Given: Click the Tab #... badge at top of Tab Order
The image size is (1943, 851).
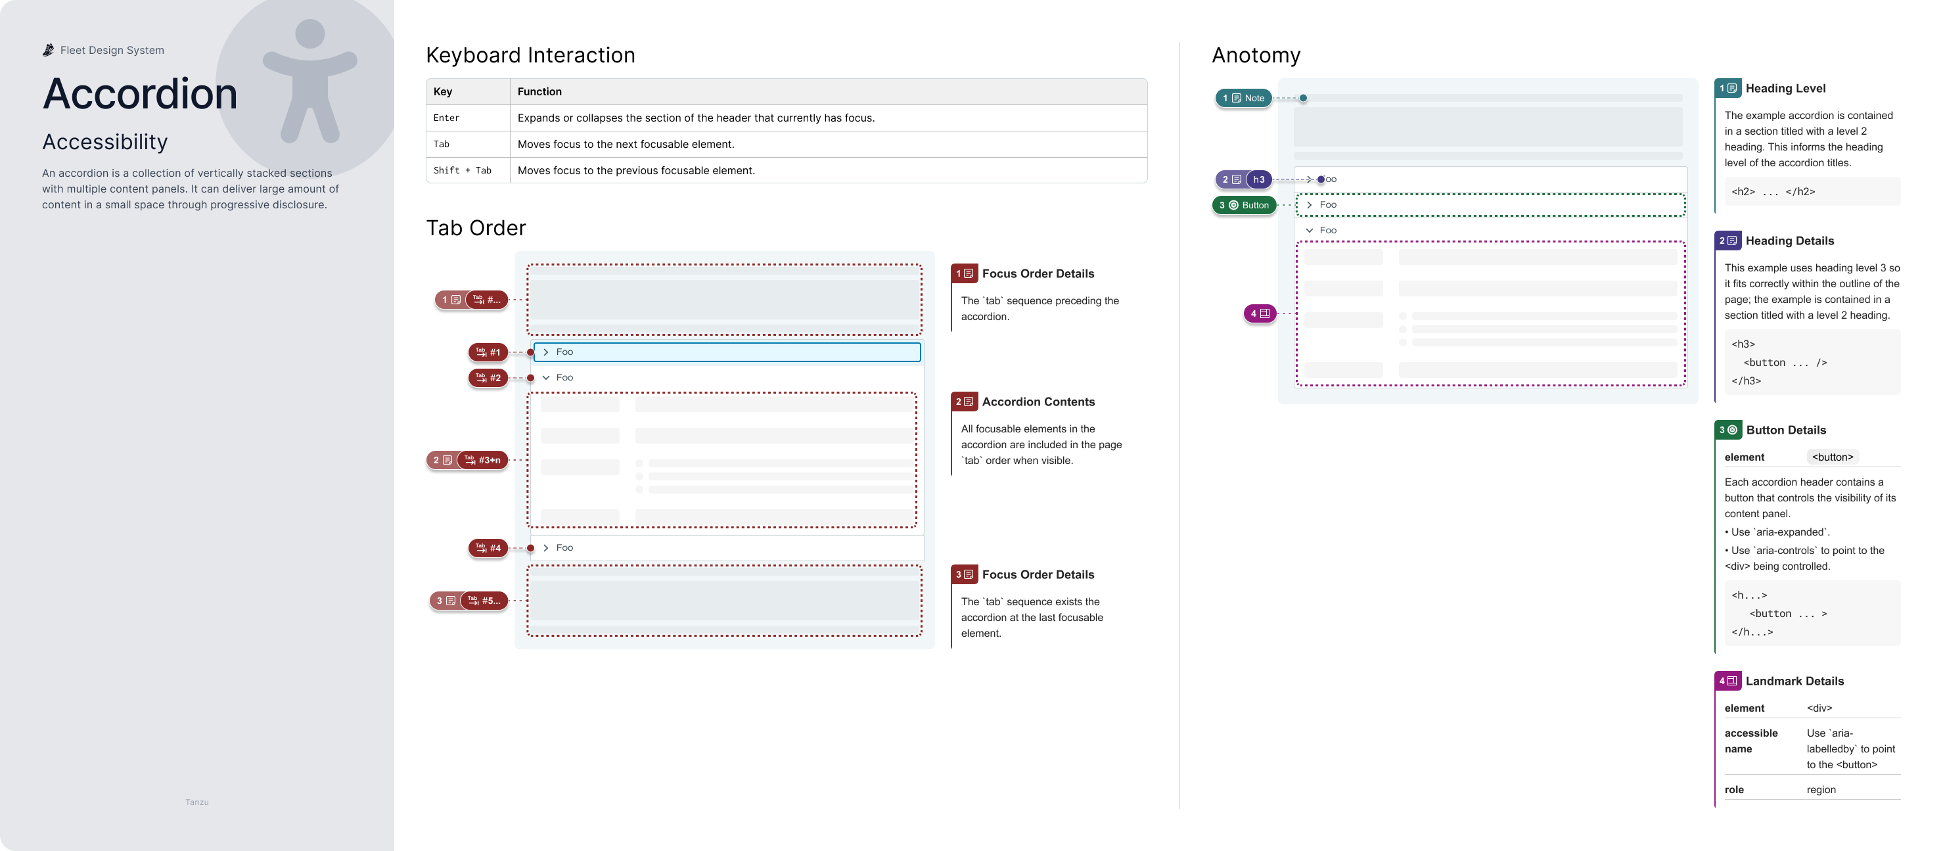Looking at the screenshot, I should pos(486,300).
